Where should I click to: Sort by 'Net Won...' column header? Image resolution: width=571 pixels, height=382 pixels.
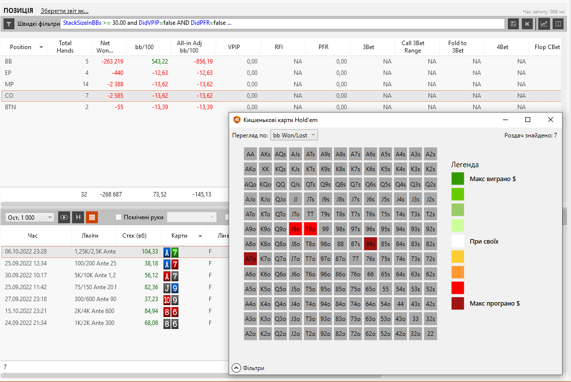click(x=105, y=47)
